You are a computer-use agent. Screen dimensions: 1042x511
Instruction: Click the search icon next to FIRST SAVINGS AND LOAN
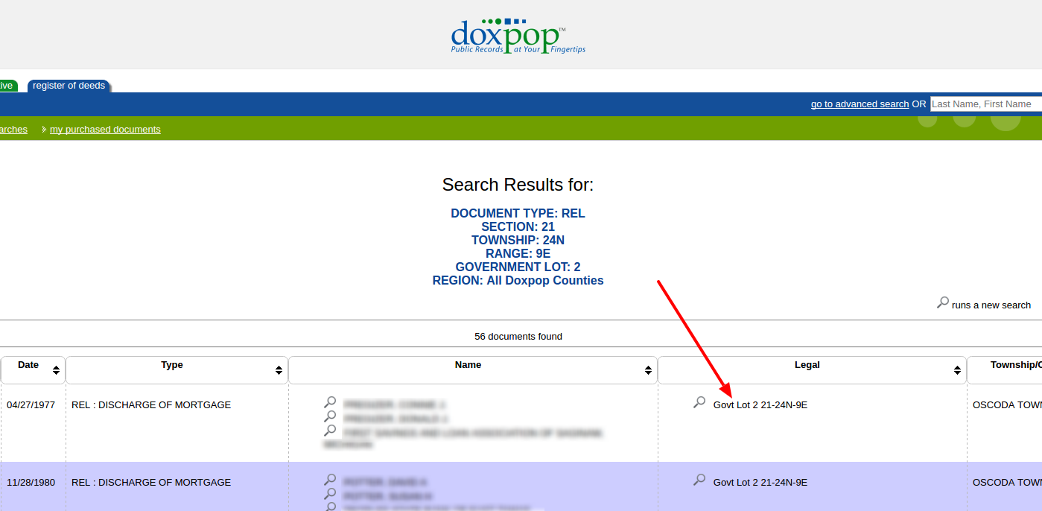pos(330,430)
